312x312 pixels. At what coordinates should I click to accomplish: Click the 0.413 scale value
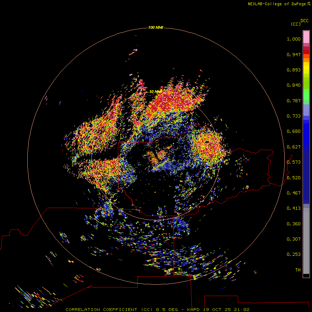coord(294,208)
